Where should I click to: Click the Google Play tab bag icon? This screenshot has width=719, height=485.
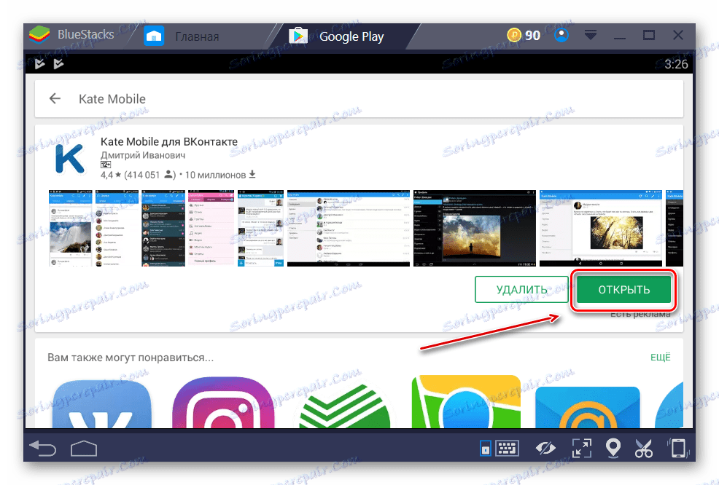point(298,36)
